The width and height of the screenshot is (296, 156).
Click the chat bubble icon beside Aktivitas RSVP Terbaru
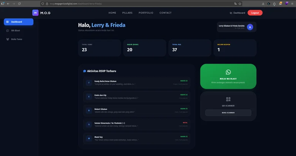click(84, 71)
